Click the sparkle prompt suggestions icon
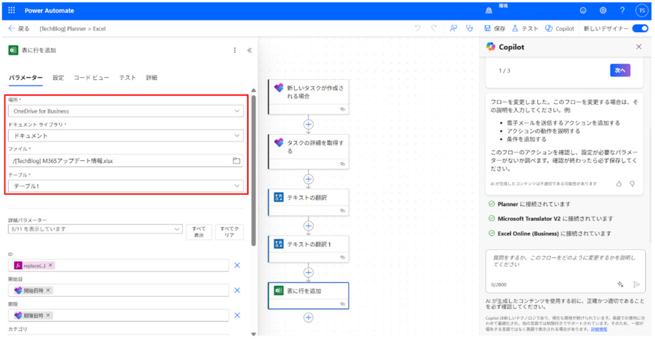Image resolution: width=655 pixels, height=339 pixels. pos(621,284)
